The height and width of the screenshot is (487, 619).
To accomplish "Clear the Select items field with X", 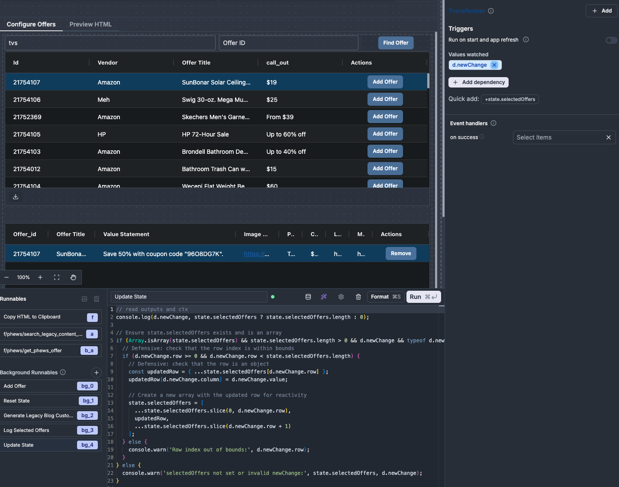I will [609, 137].
